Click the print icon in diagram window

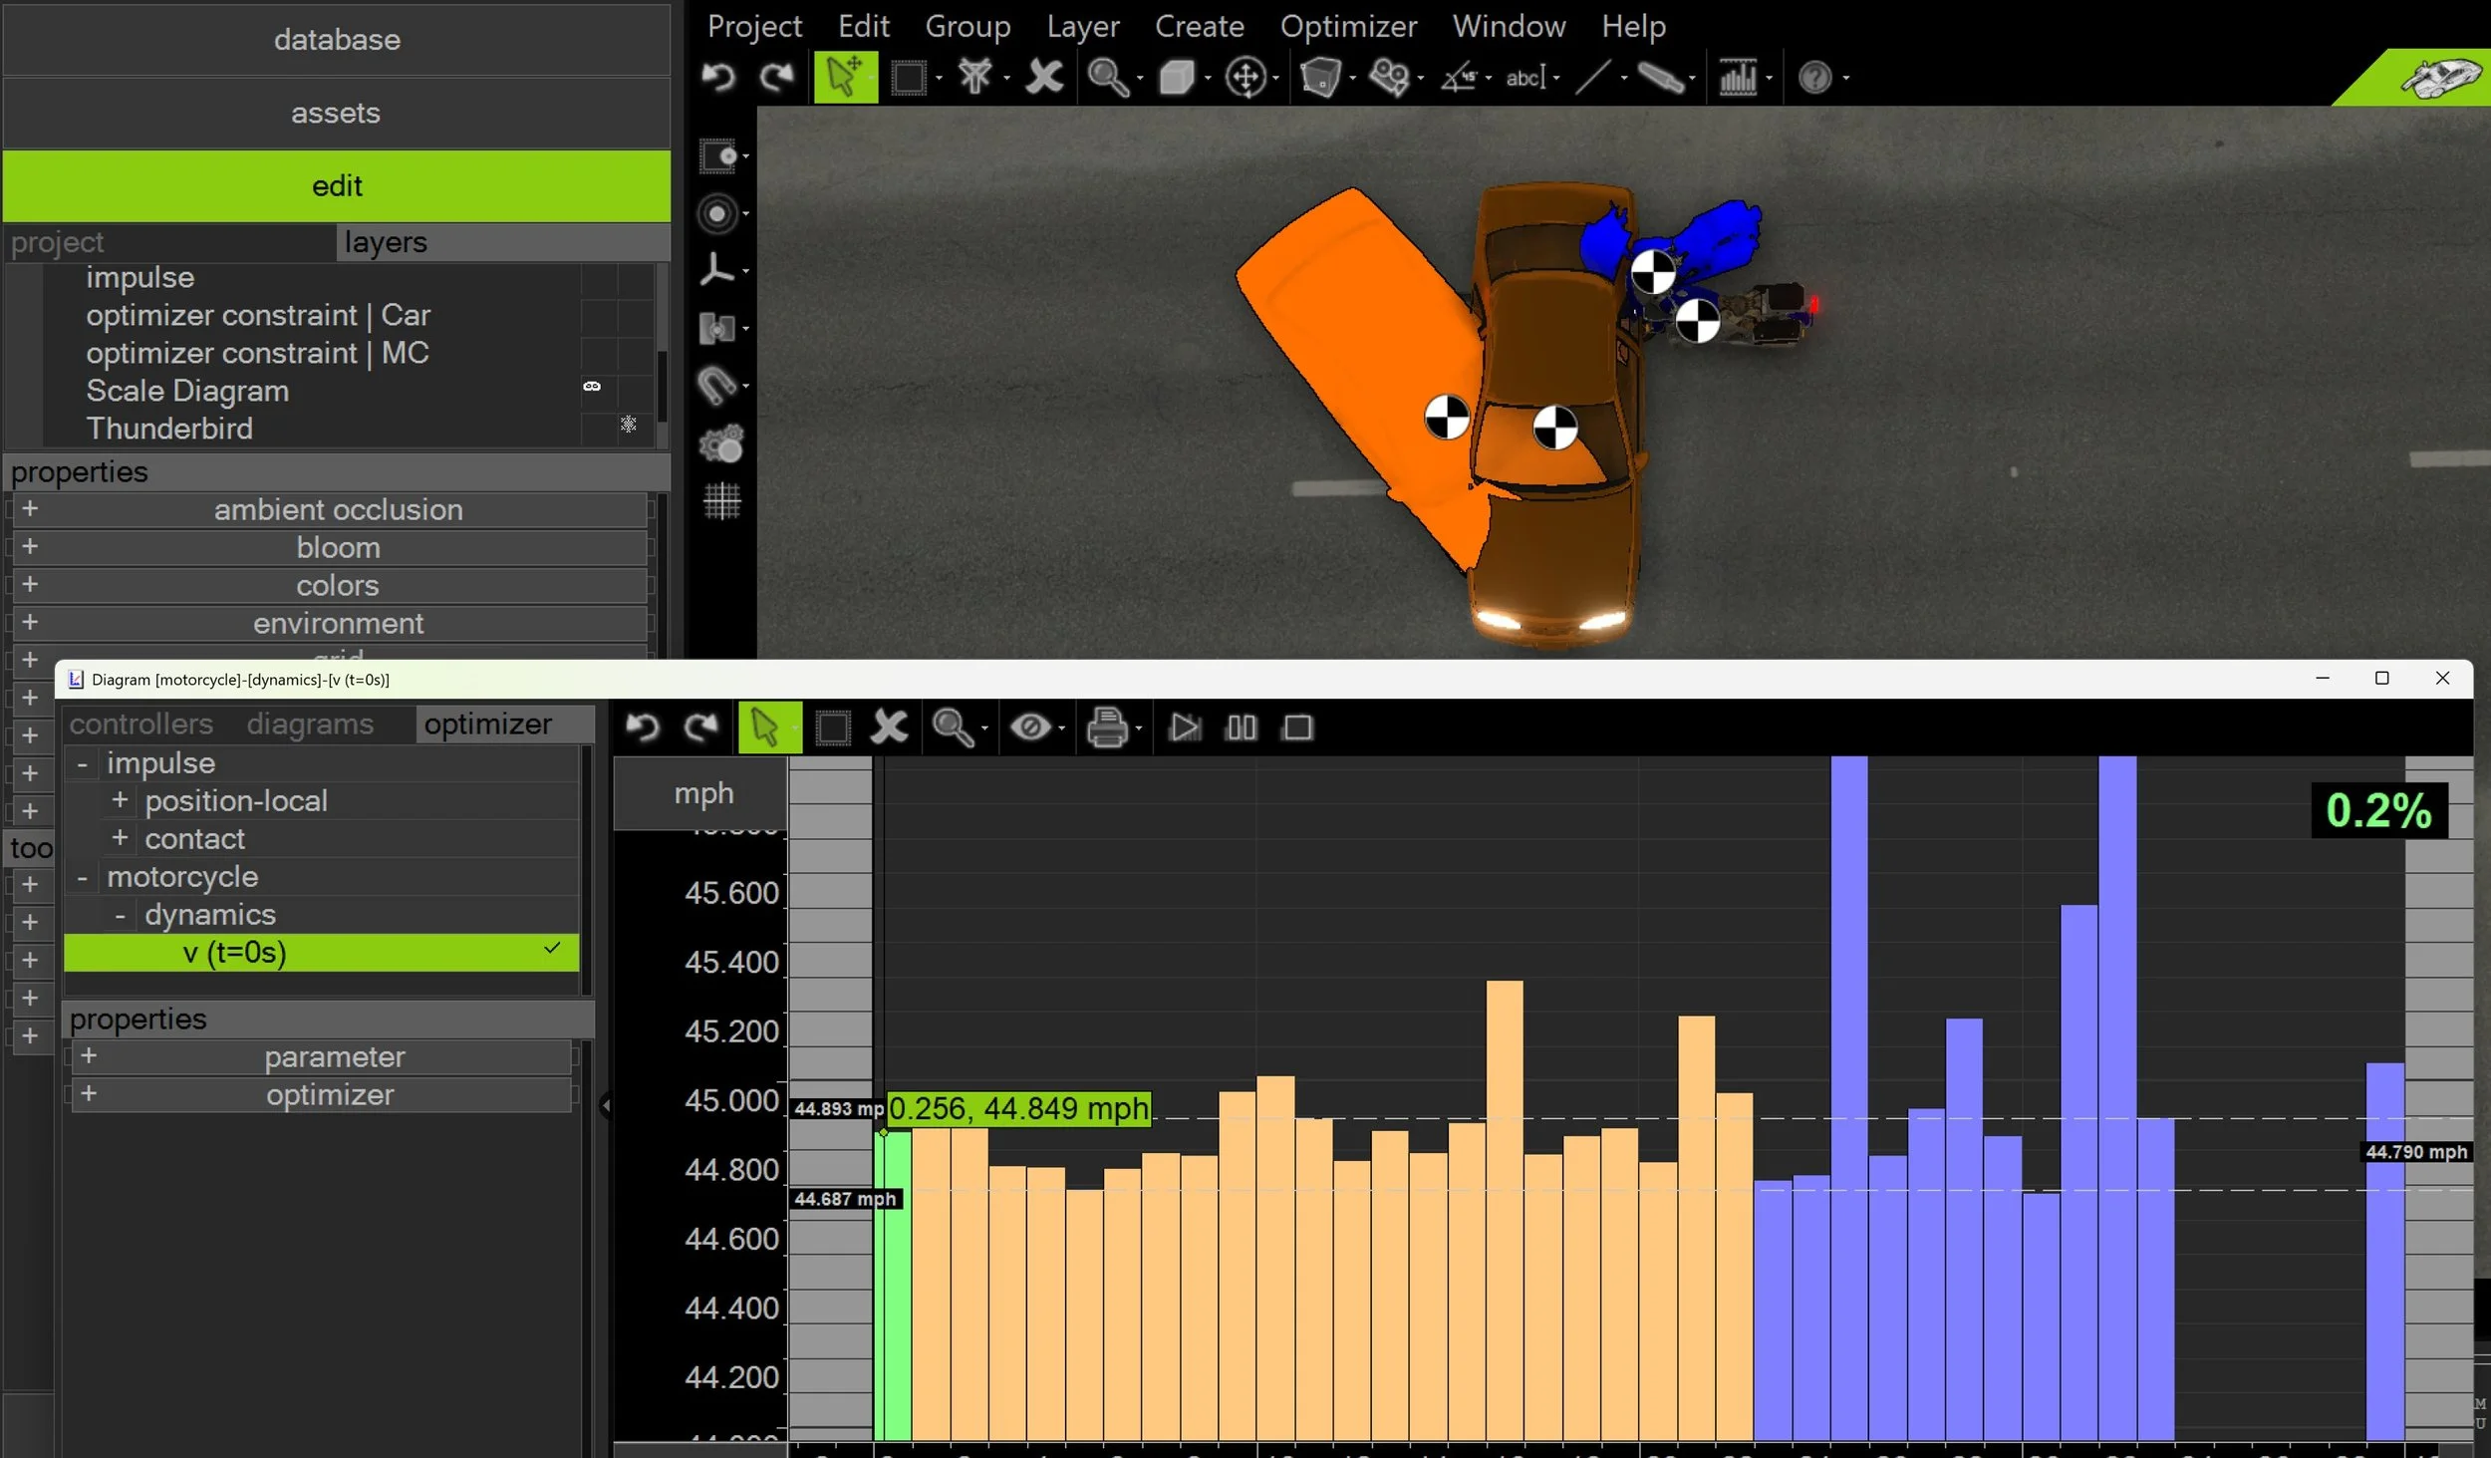[1106, 728]
